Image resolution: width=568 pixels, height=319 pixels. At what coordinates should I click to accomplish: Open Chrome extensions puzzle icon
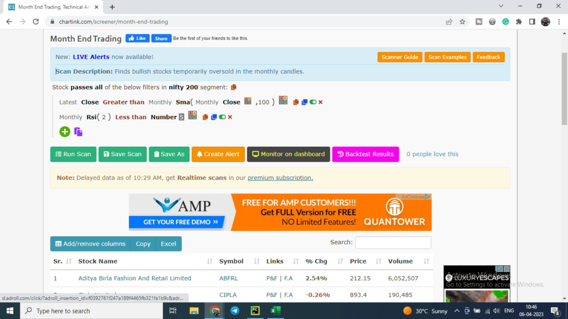519,22
